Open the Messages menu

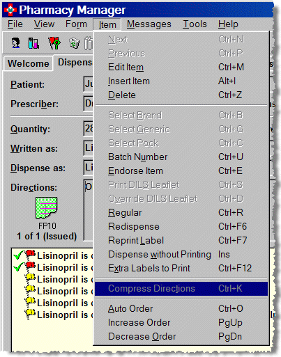(x=149, y=24)
